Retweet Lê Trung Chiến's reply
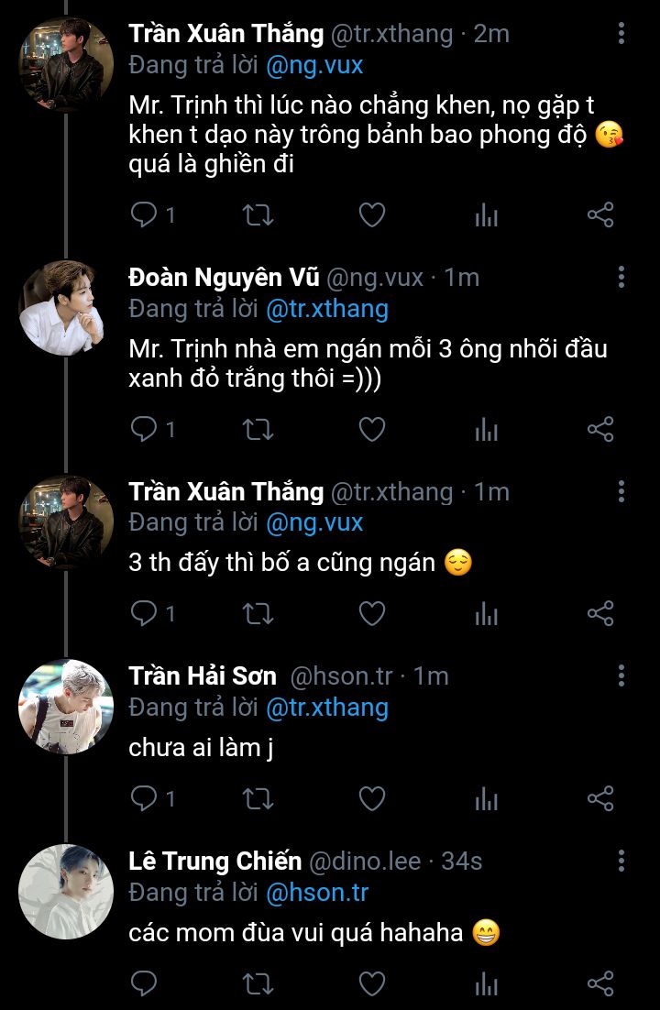The width and height of the screenshot is (660, 1010). (x=258, y=983)
